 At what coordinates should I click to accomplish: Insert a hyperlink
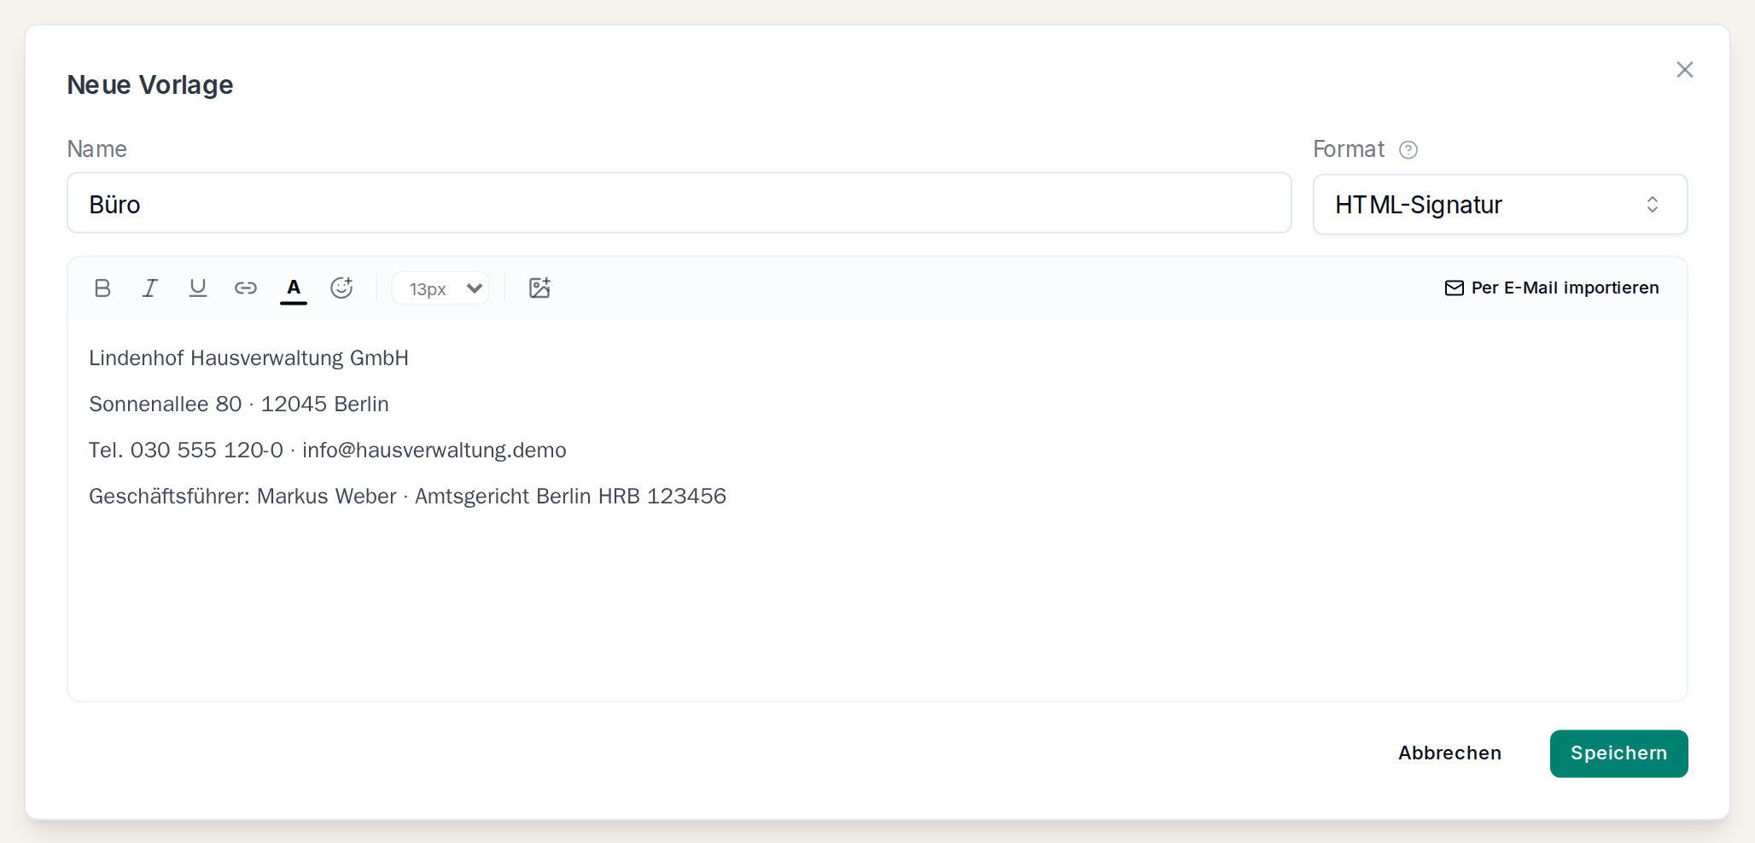[246, 288]
